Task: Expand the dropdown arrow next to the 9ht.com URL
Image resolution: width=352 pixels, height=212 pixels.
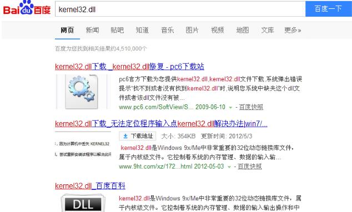Action: point(229,167)
